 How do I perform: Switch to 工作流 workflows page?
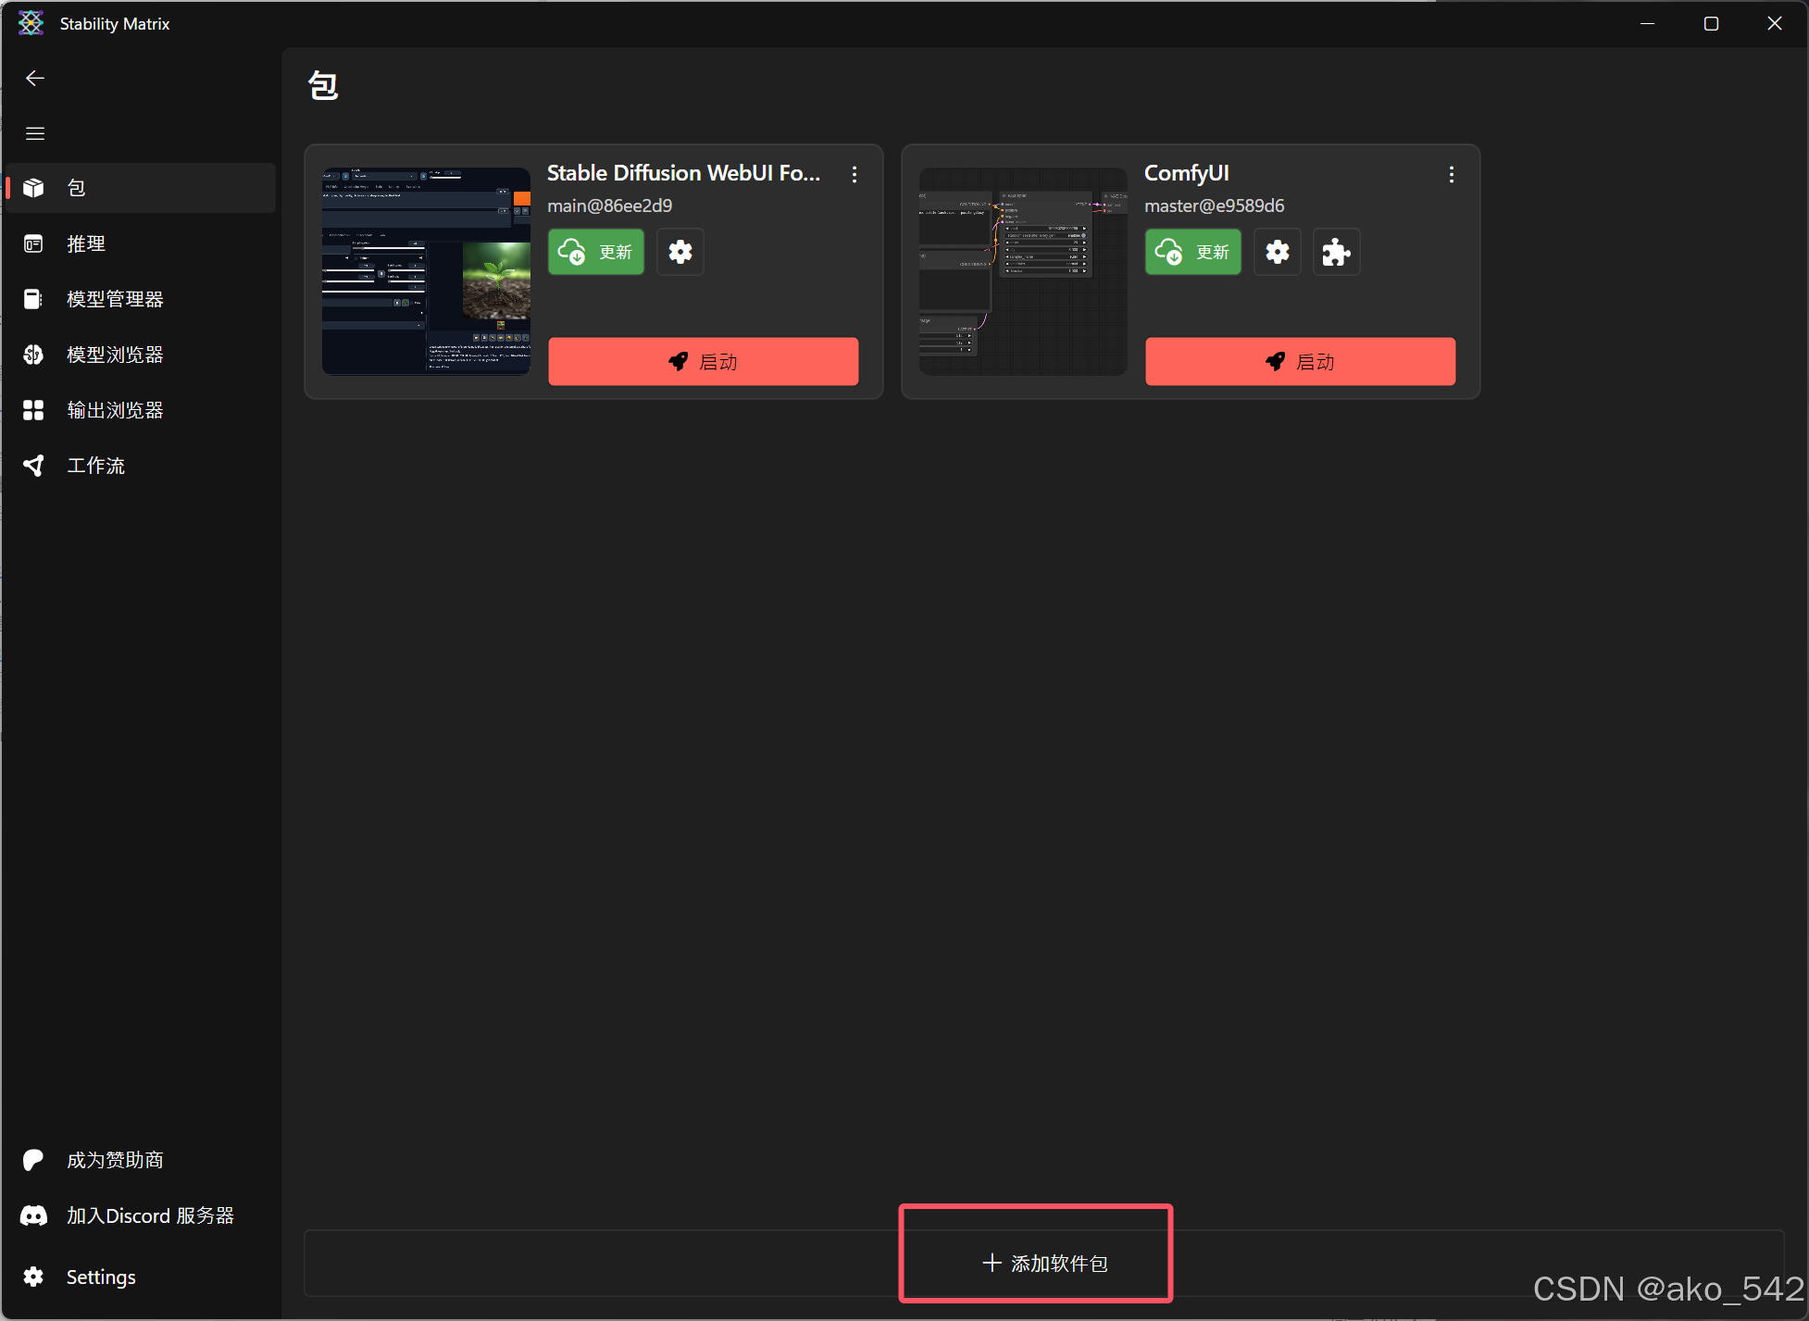(141, 466)
